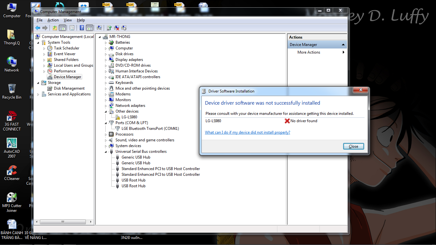
Task: Click the Uninstall device toolbar icon
Action: (117, 28)
